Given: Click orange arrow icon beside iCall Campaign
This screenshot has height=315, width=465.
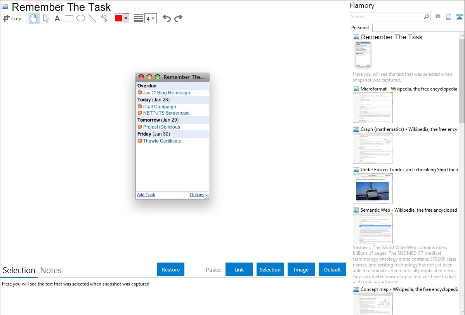Looking at the screenshot, I should pyautogui.click(x=140, y=106).
